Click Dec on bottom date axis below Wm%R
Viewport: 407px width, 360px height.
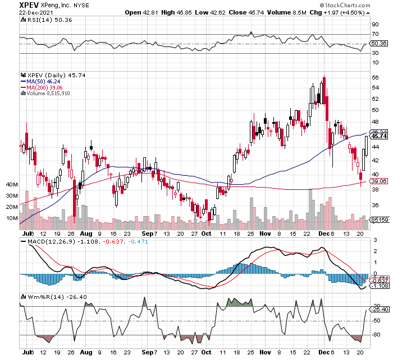point(324,353)
